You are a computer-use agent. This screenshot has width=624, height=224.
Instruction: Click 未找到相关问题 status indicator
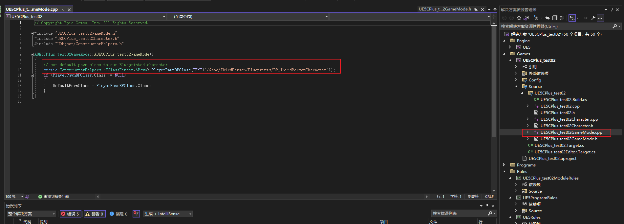(x=54, y=197)
